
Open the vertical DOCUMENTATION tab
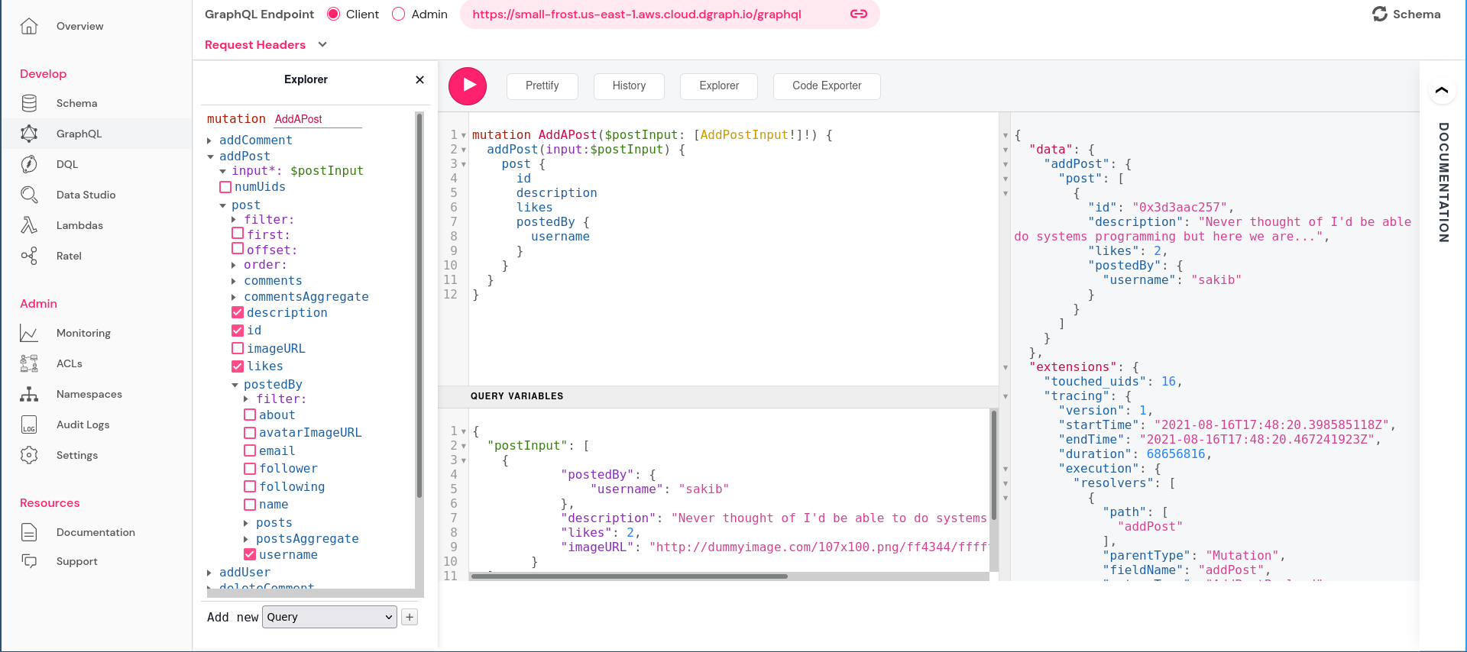click(1443, 182)
